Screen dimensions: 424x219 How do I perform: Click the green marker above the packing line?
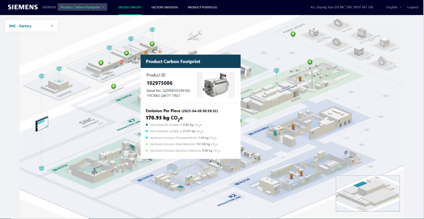tap(310, 62)
